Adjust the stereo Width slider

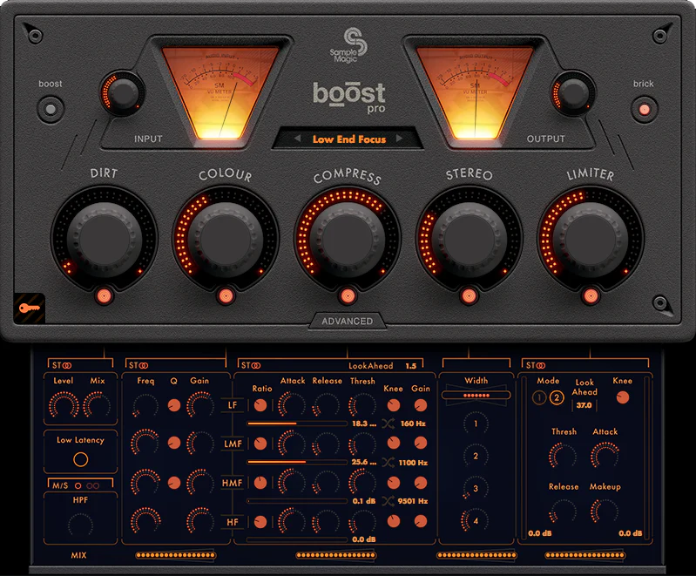pyautogui.click(x=476, y=395)
